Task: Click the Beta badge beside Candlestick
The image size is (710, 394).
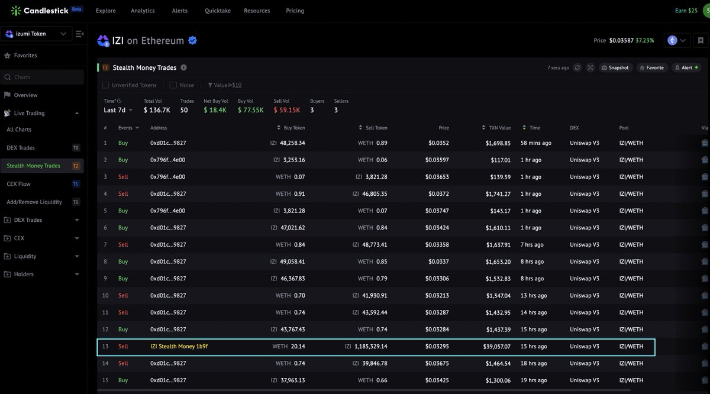Action: pyautogui.click(x=76, y=9)
